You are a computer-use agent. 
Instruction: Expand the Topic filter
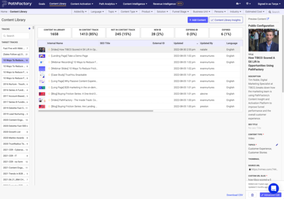coord(112,11)
